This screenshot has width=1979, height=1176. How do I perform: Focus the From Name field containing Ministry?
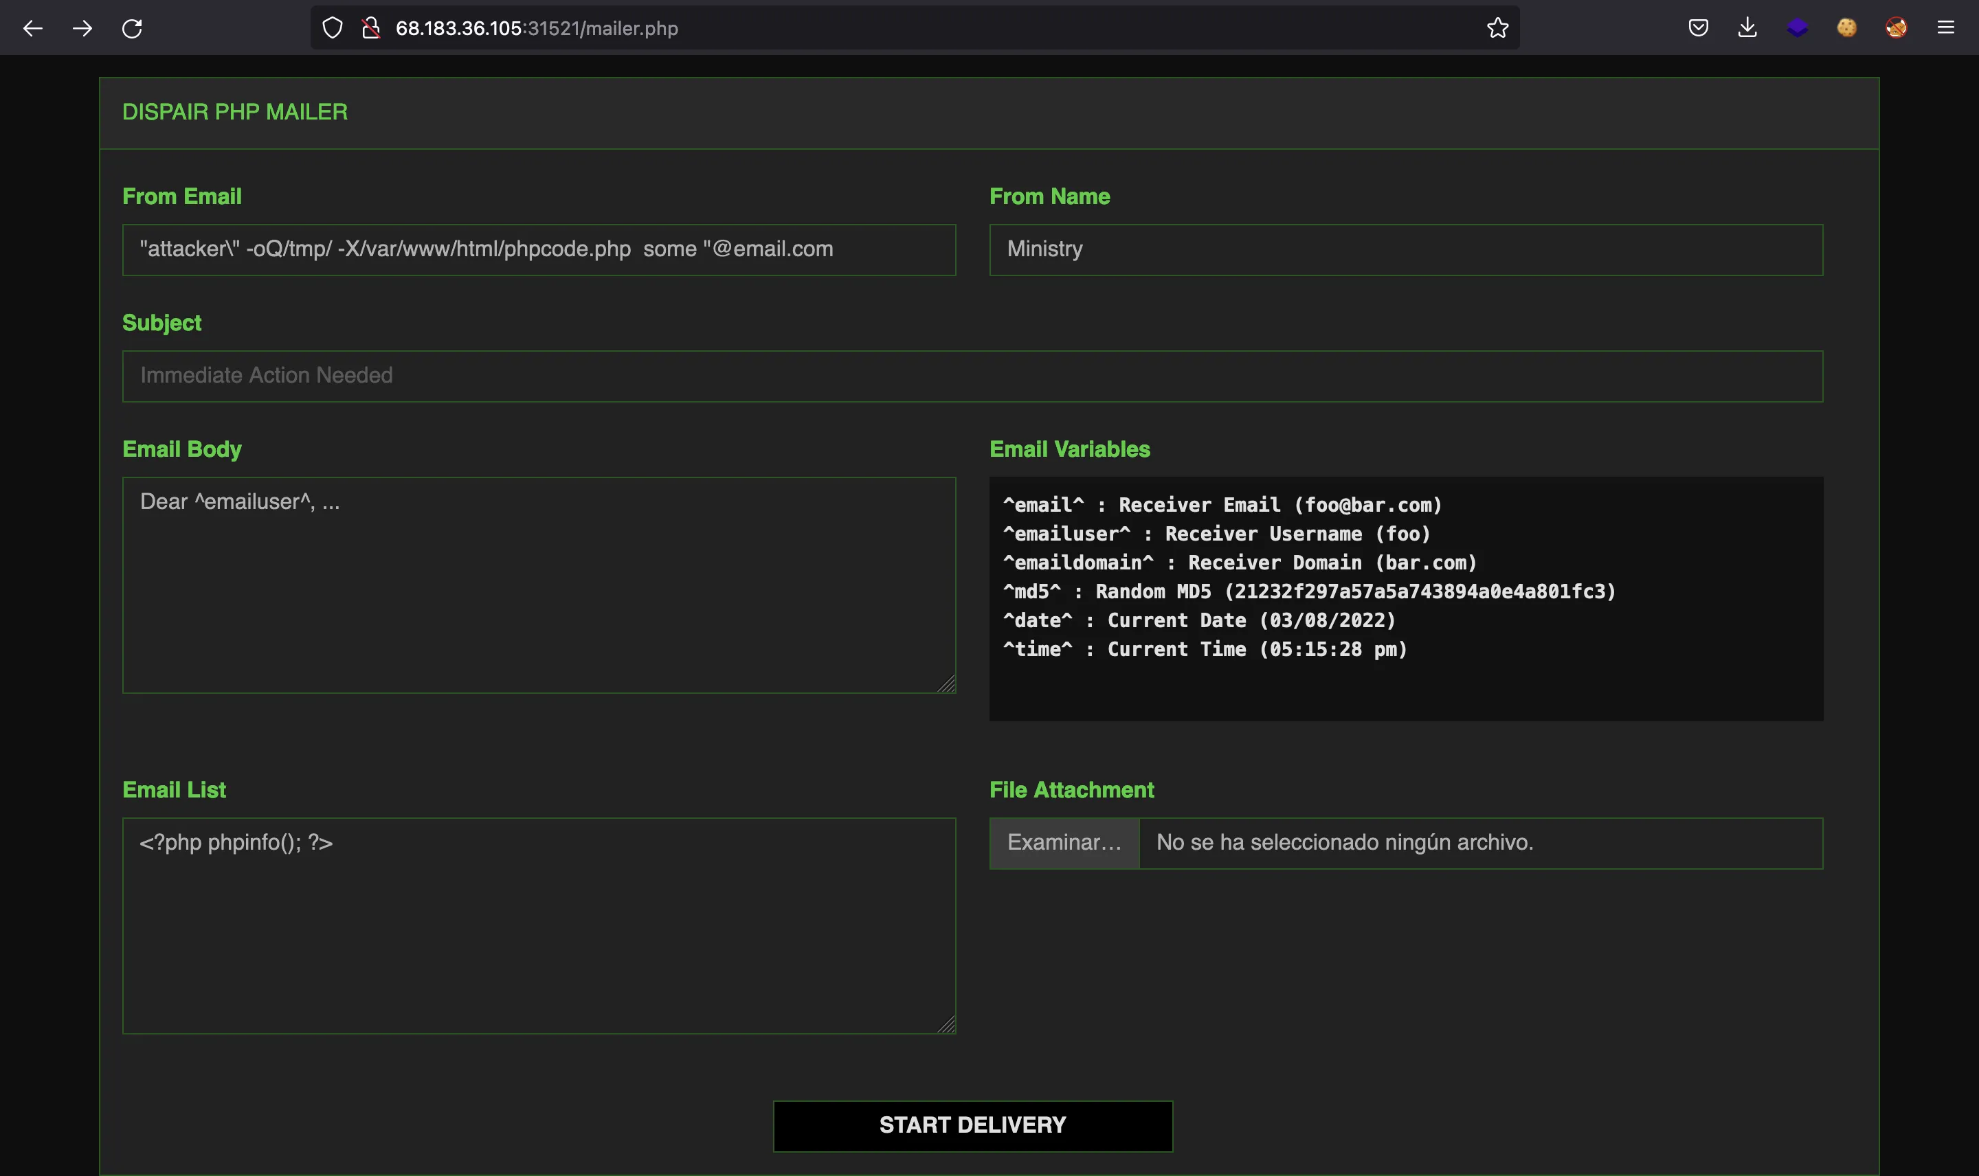1406,249
